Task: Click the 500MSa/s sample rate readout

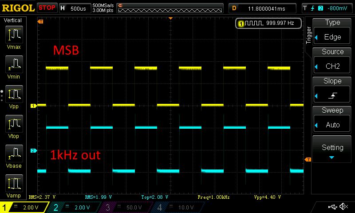Action: pos(103,5)
